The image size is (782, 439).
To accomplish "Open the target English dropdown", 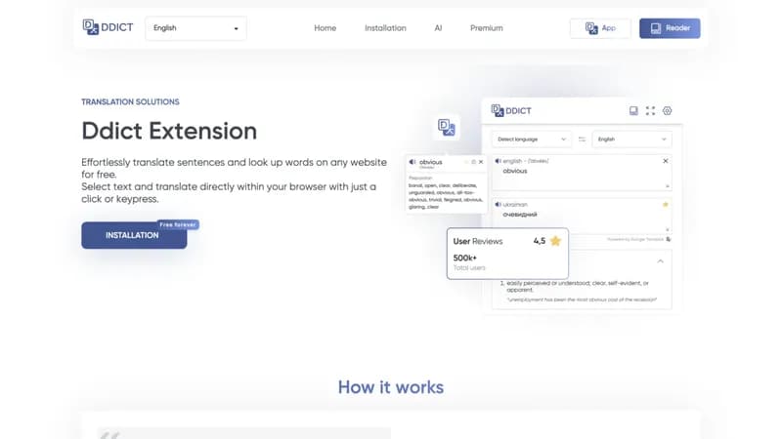I will [x=631, y=140].
